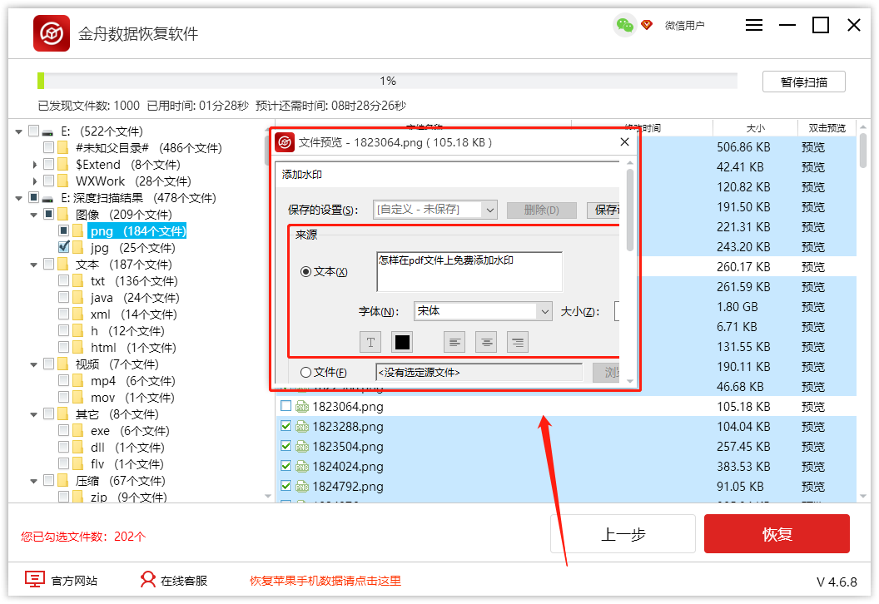Click the 大小(Z) size input box
The width and height of the screenshot is (879, 604).
[617, 311]
